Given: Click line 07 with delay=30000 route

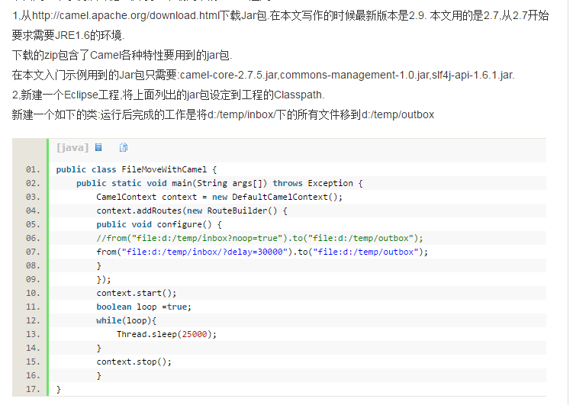Looking at the screenshot, I should (x=262, y=252).
